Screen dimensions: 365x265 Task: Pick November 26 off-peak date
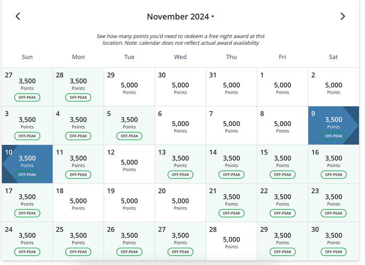click(x=129, y=241)
